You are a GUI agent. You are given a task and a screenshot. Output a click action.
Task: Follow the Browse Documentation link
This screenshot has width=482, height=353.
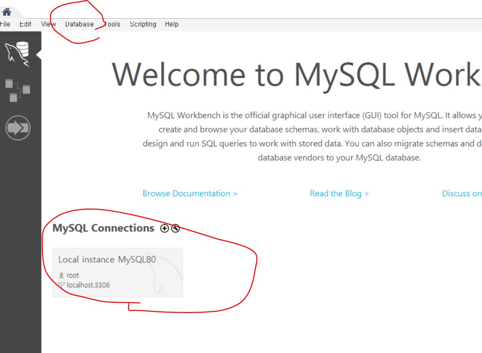click(x=190, y=193)
